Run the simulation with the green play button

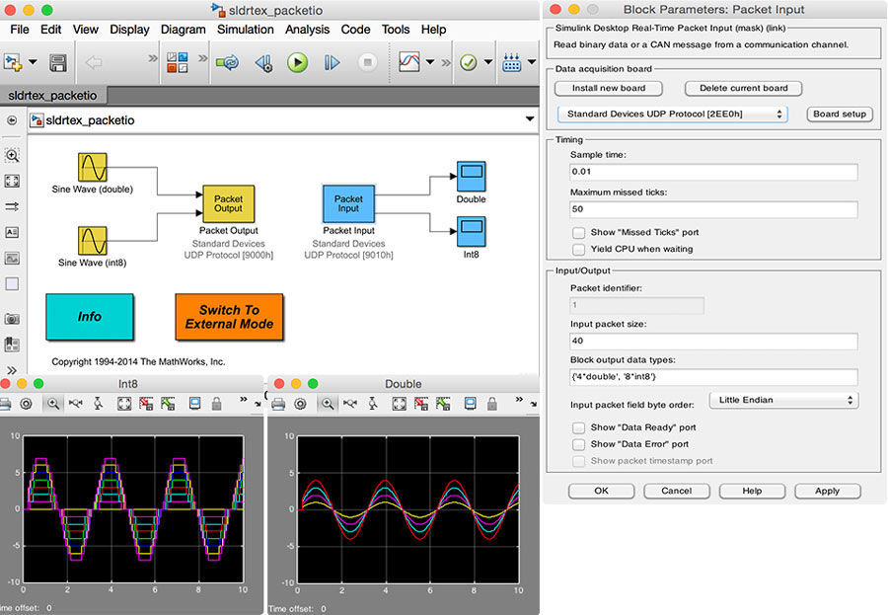pyautogui.click(x=298, y=62)
